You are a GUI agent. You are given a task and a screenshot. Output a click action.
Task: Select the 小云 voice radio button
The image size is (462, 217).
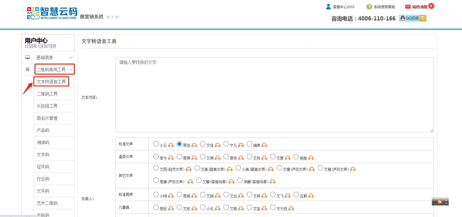click(x=156, y=144)
